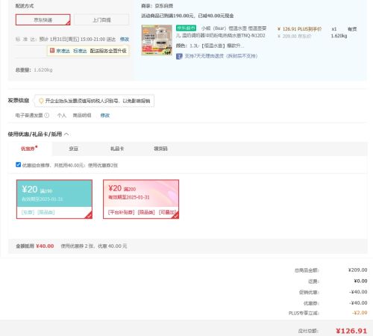Click 修改 in the invoice information row

(x=104, y=115)
